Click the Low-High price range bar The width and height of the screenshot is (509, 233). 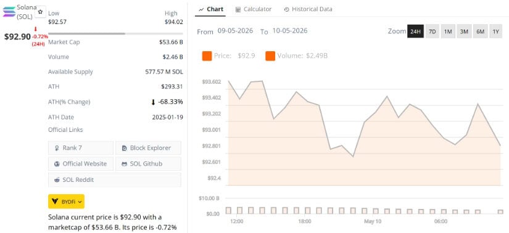(115, 33)
